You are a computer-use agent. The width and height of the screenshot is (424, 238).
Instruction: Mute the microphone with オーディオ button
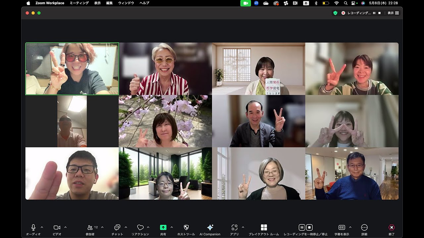[33, 227]
